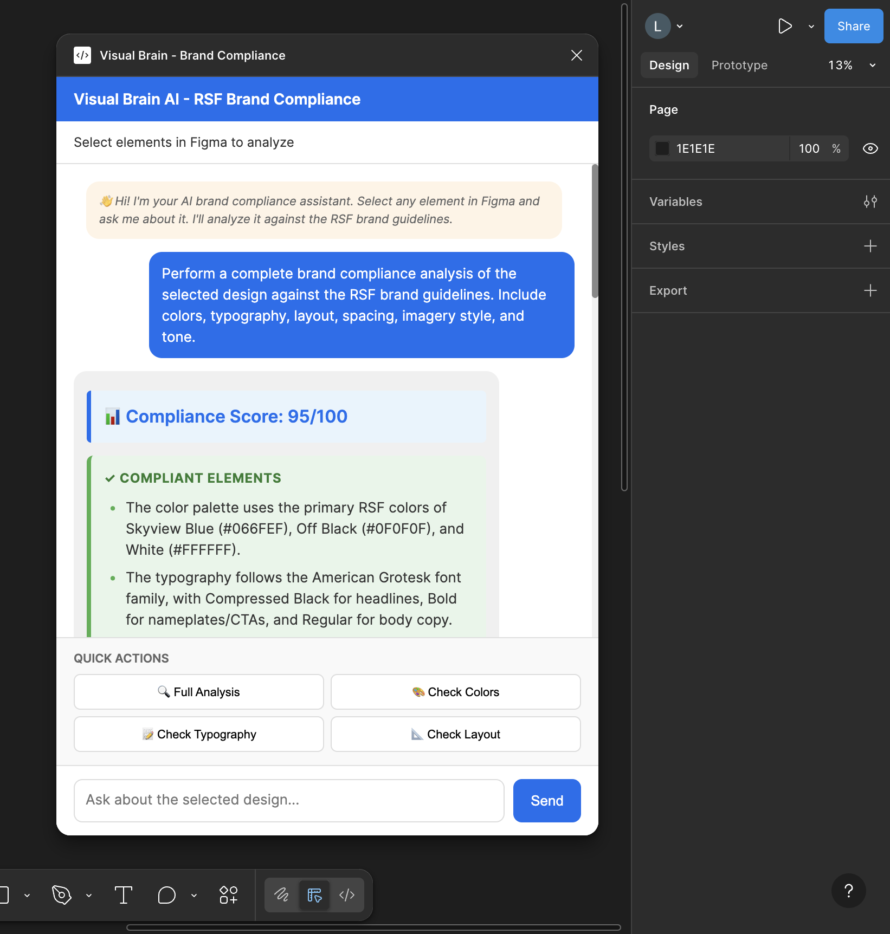Click the Share button
Screen dimensions: 890x934
pyautogui.click(x=854, y=26)
